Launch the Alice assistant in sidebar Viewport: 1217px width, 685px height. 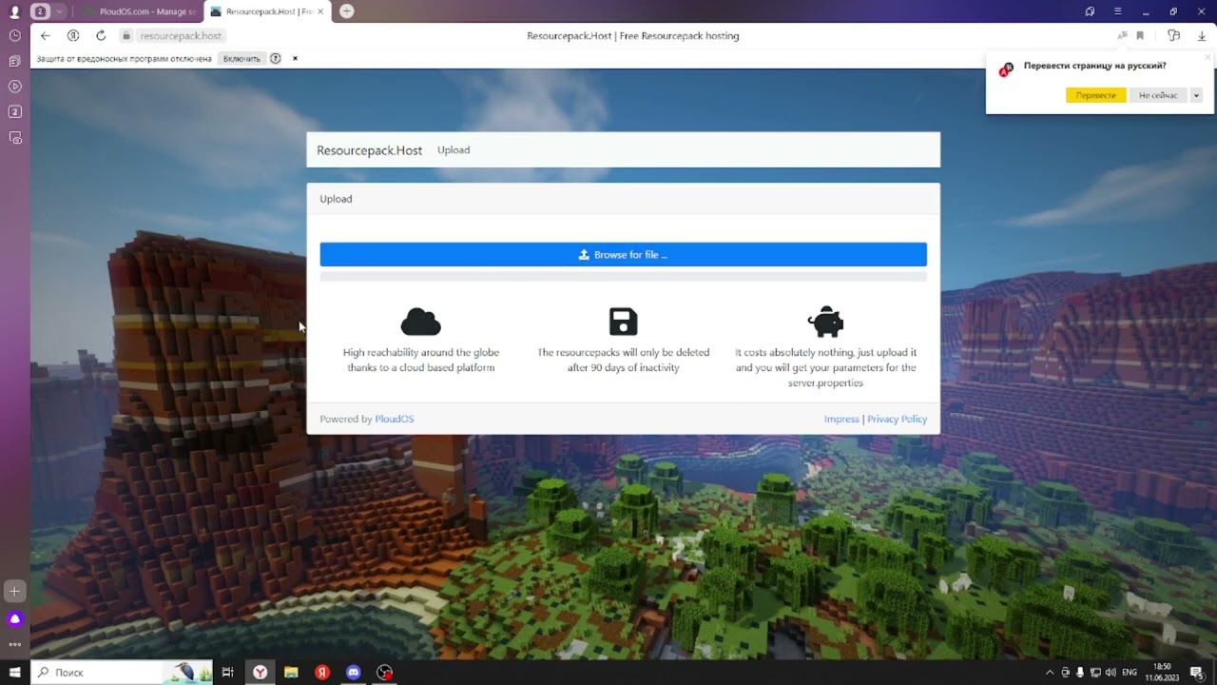14,618
